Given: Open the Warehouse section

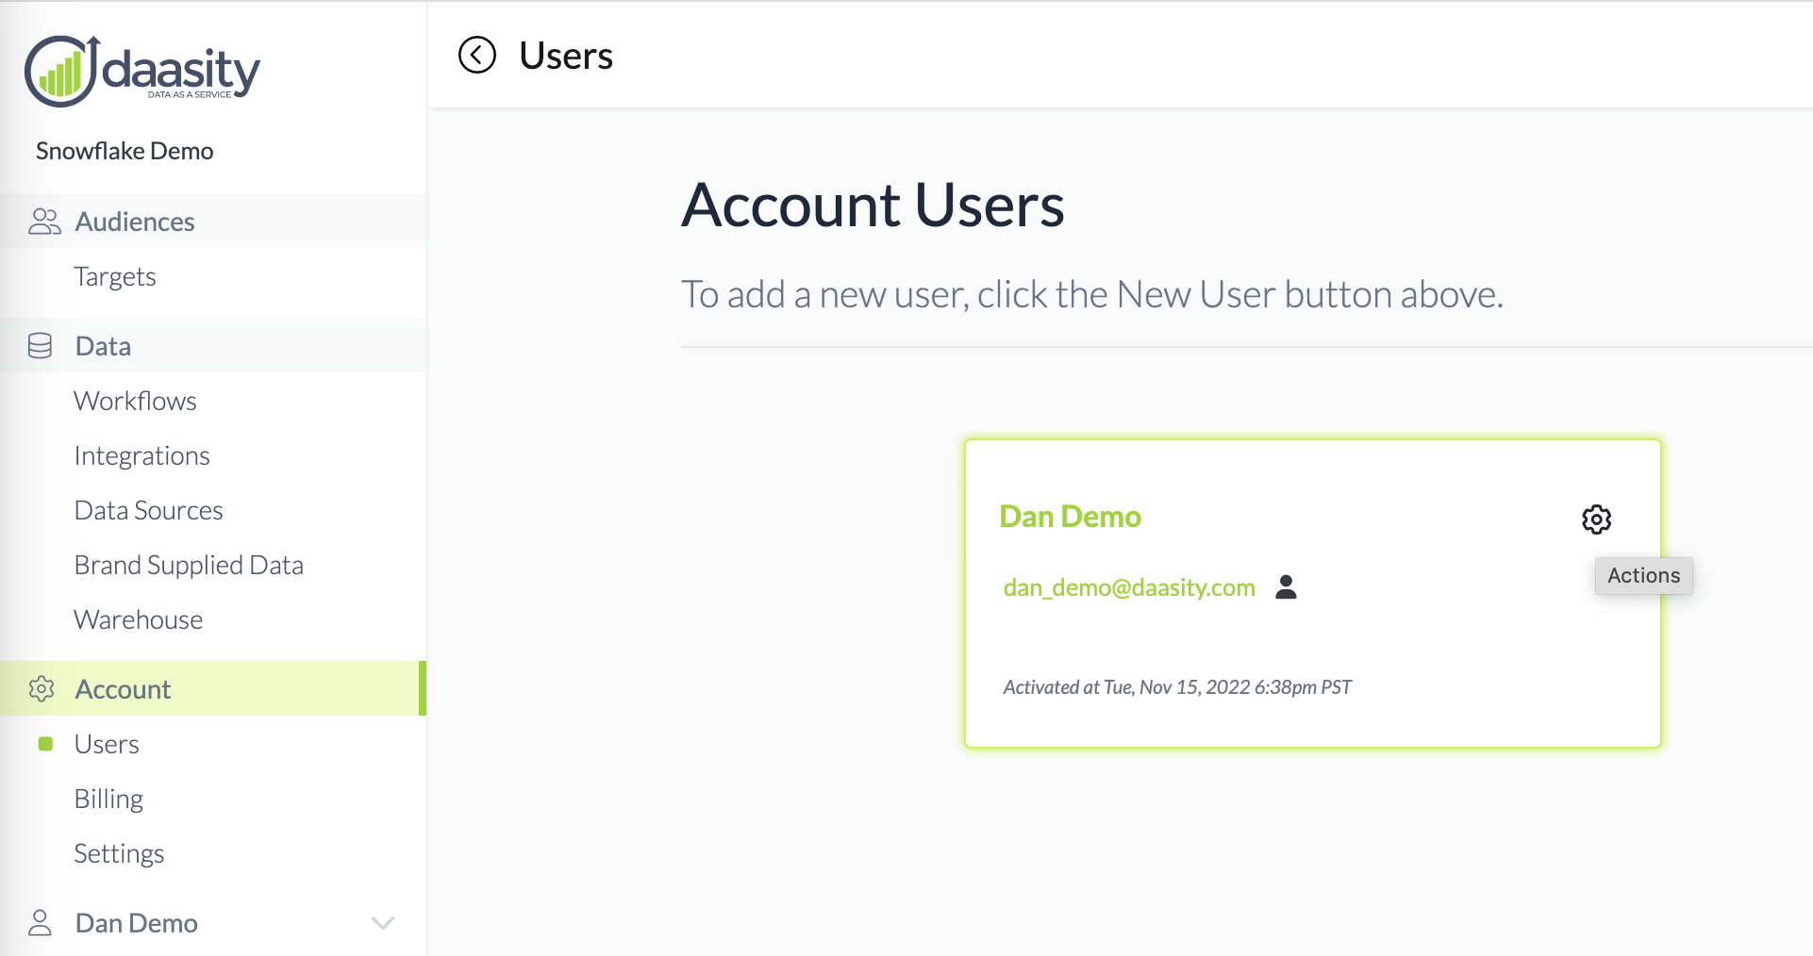Looking at the screenshot, I should [x=138, y=619].
